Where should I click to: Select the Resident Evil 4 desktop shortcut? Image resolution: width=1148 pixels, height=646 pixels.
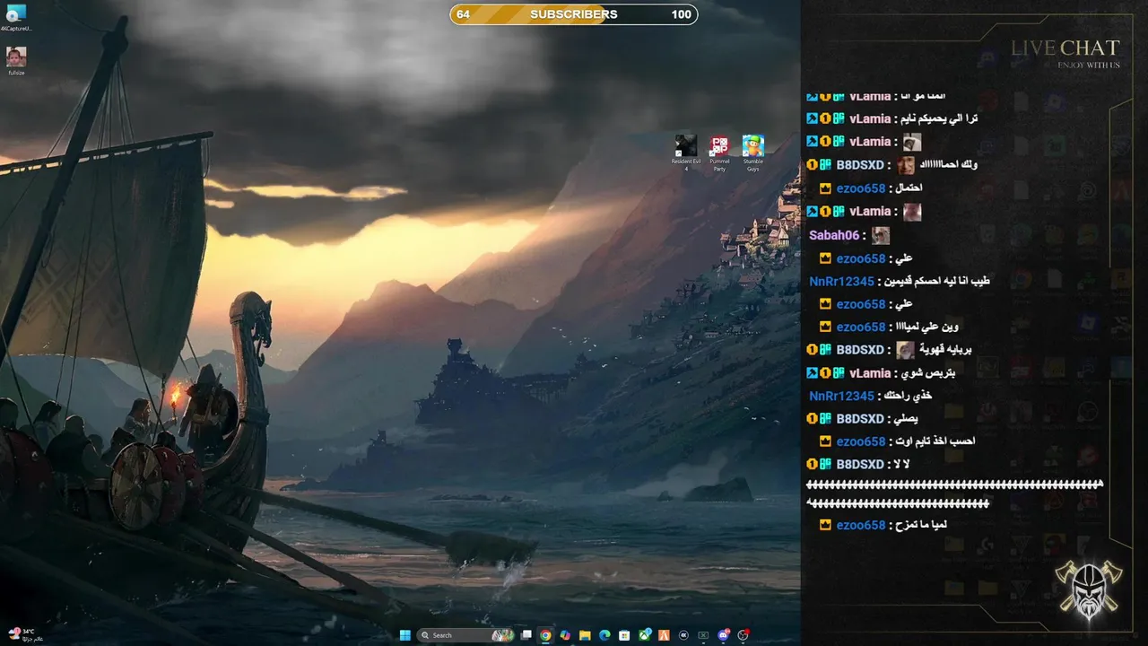click(x=686, y=153)
